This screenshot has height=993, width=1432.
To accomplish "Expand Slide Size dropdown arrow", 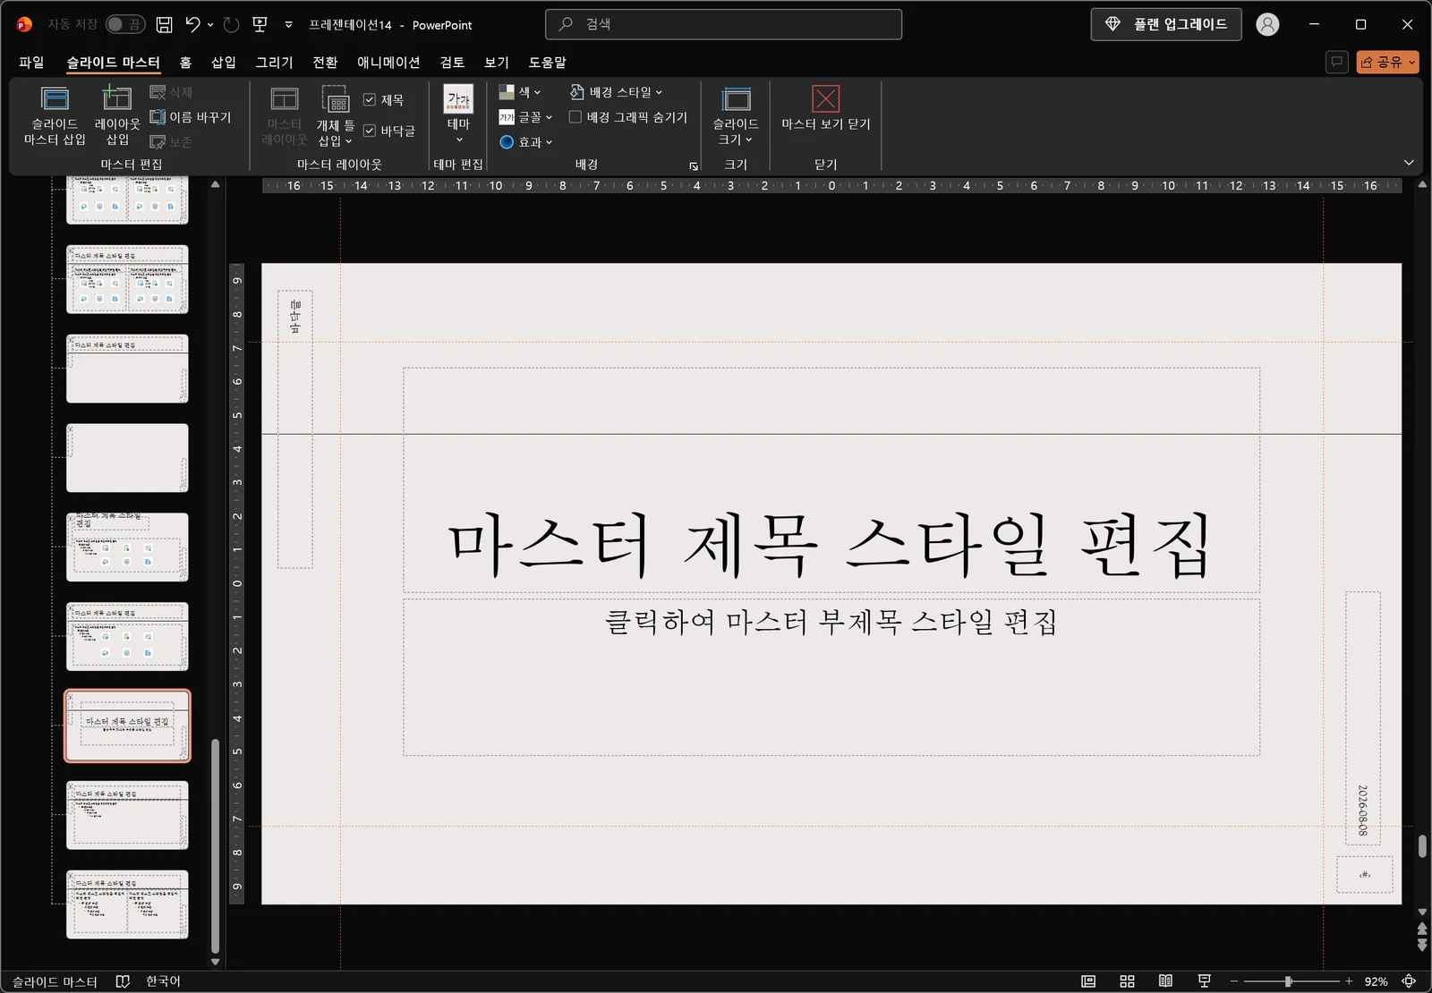I will [749, 140].
